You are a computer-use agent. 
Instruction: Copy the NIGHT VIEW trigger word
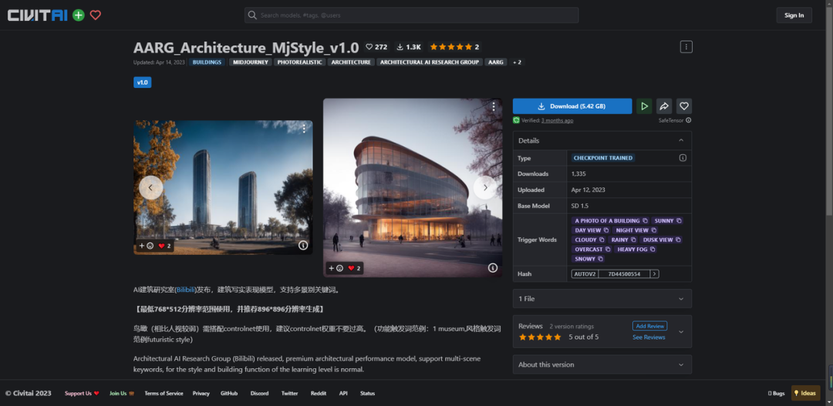click(653, 230)
